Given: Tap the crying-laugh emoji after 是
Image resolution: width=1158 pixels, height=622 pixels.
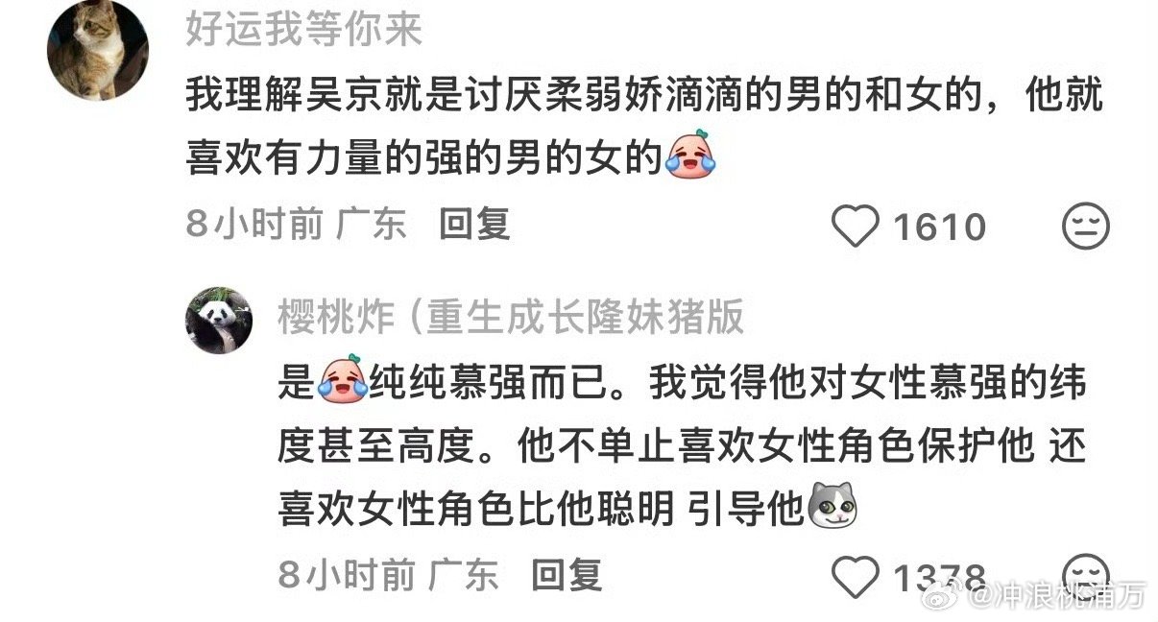Looking at the screenshot, I should tap(344, 379).
